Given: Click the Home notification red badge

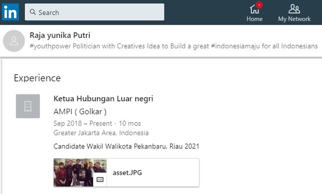Looking at the screenshot, I should coord(259,5).
